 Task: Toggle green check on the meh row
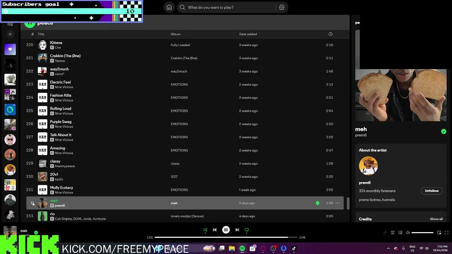(317, 203)
